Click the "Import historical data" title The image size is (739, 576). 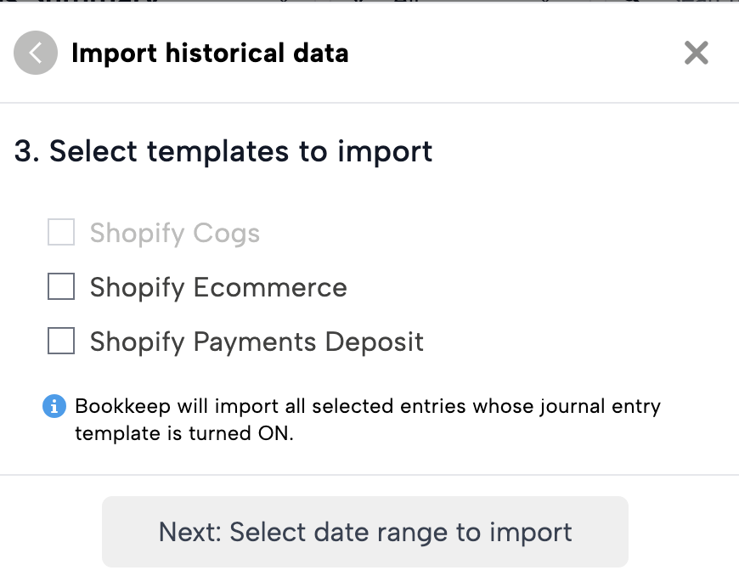[x=210, y=54]
